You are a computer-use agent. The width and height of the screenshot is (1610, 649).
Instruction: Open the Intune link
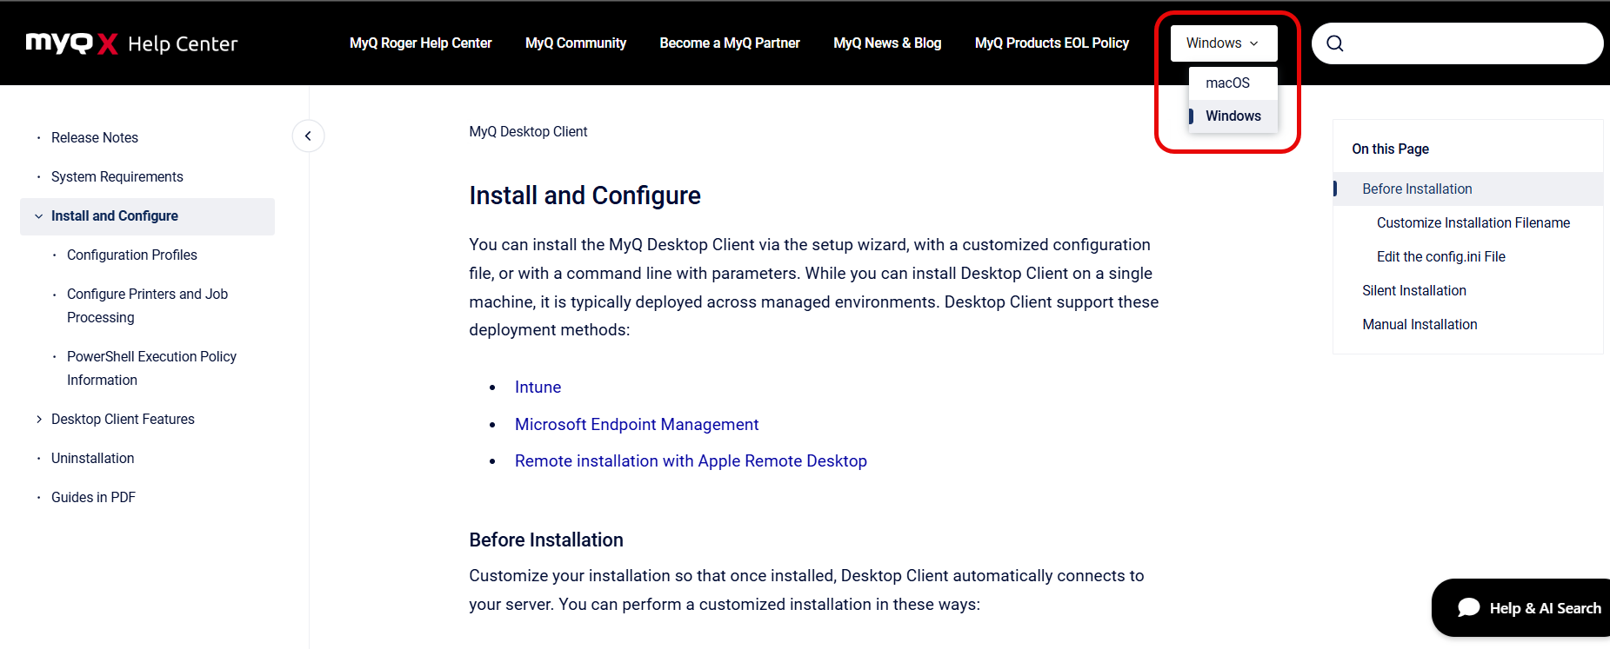(538, 387)
